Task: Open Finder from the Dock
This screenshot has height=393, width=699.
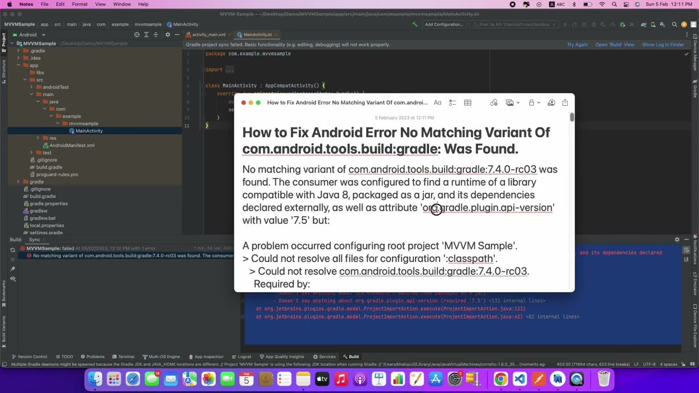Action: click(x=95, y=379)
